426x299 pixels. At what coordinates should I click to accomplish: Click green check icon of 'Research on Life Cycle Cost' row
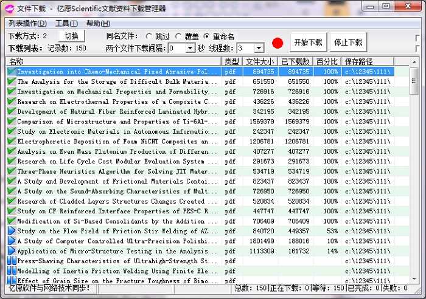coord(12,161)
